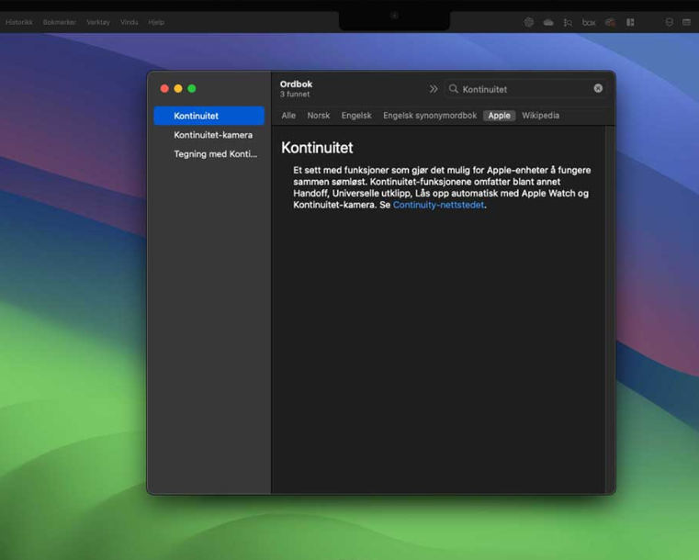Image resolution: width=699 pixels, height=560 pixels.
Task: Click the cloud icon in menu bar
Action: point(548,22)
